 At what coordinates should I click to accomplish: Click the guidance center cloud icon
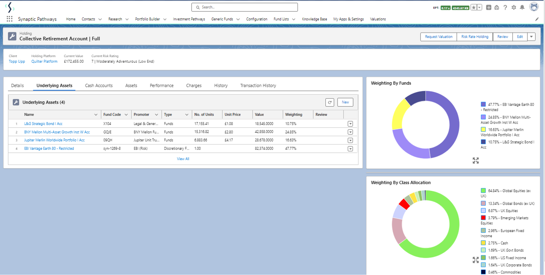pyautogui.click(x=497, y=7)
